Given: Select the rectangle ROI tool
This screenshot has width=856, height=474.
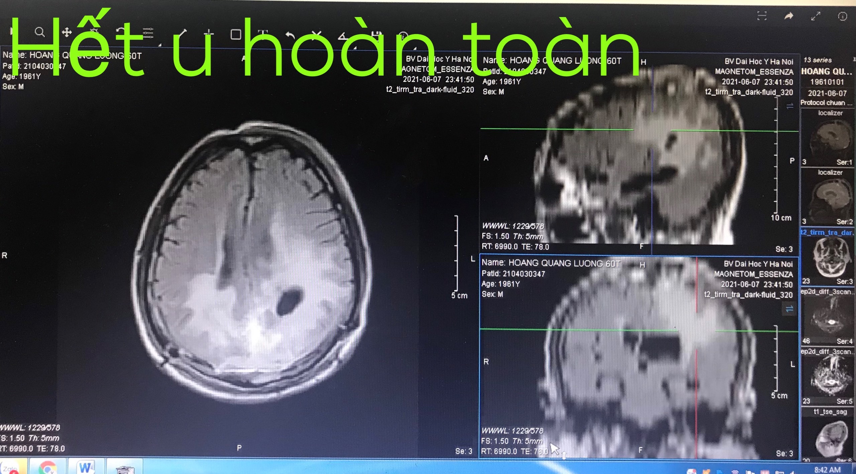Looking at the screenshot, I should [236, 34].
